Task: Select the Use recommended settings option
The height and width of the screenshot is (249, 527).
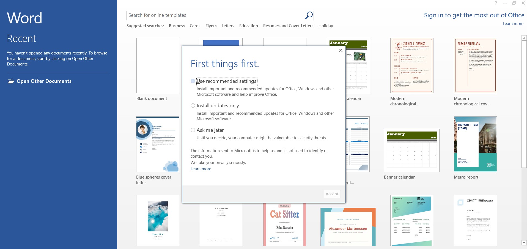Action: (x=193, y=81)
